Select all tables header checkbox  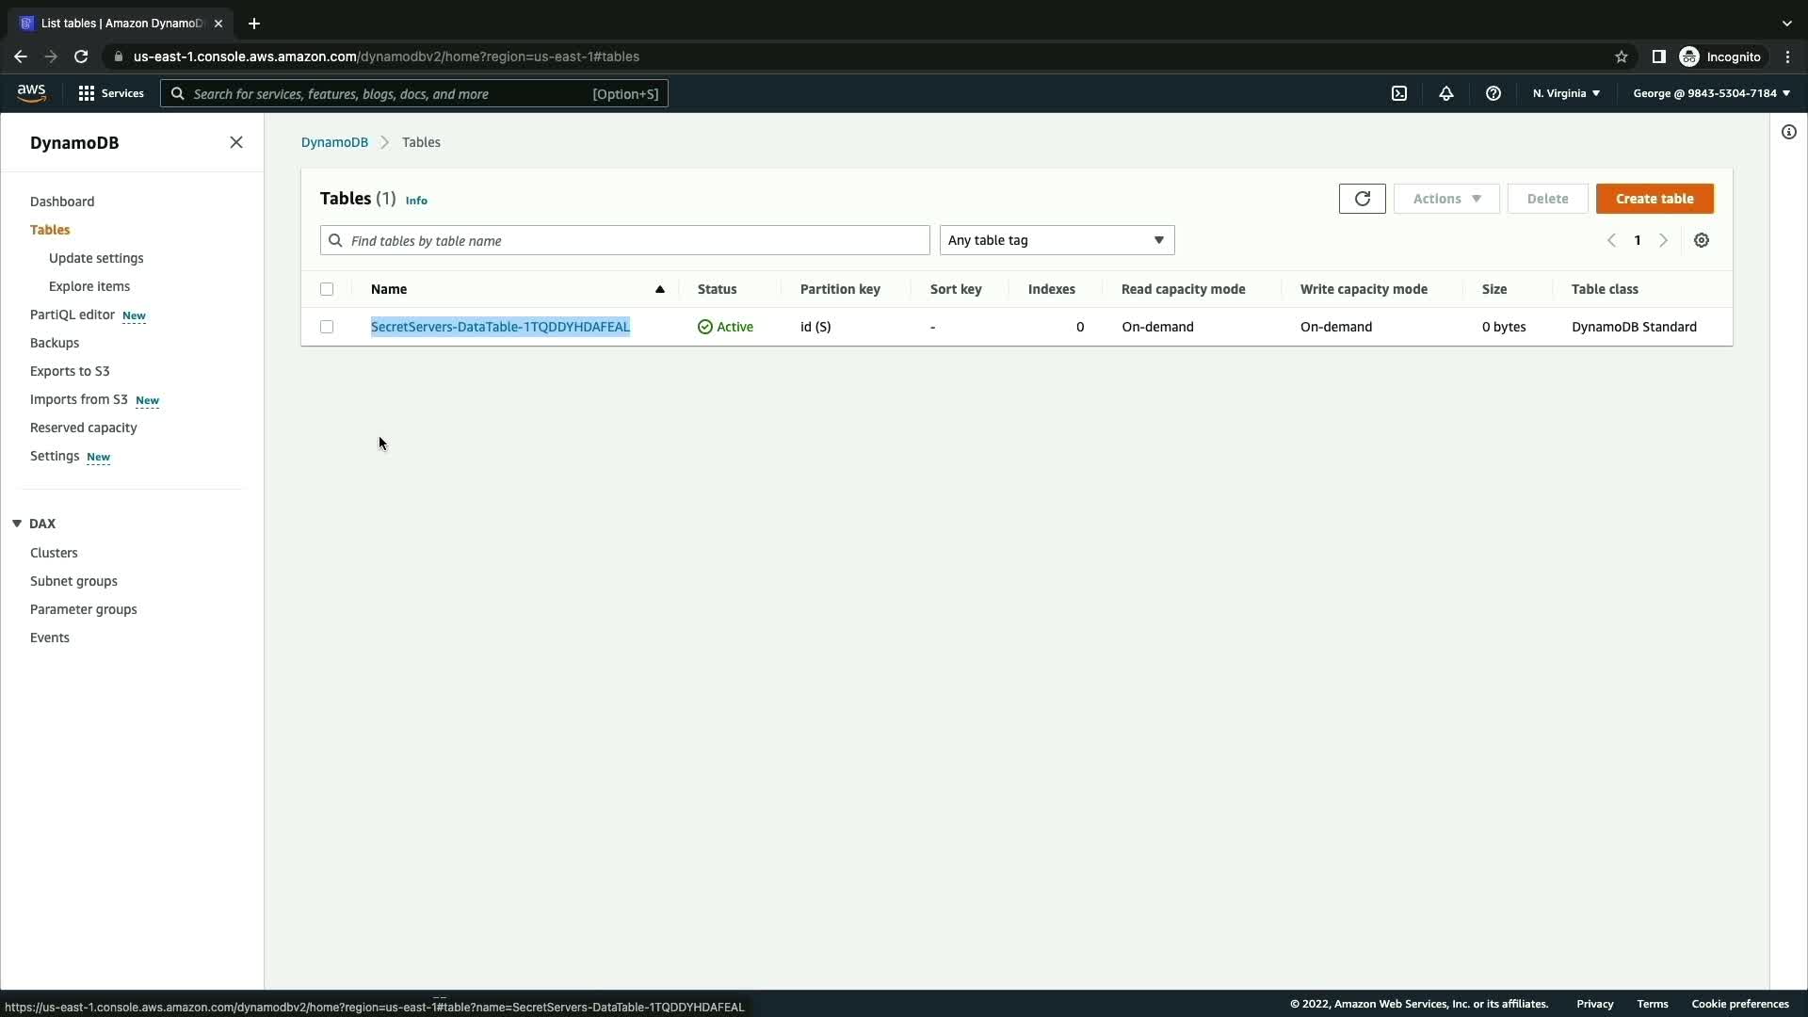pyautogui.click(x=327, y=289)
